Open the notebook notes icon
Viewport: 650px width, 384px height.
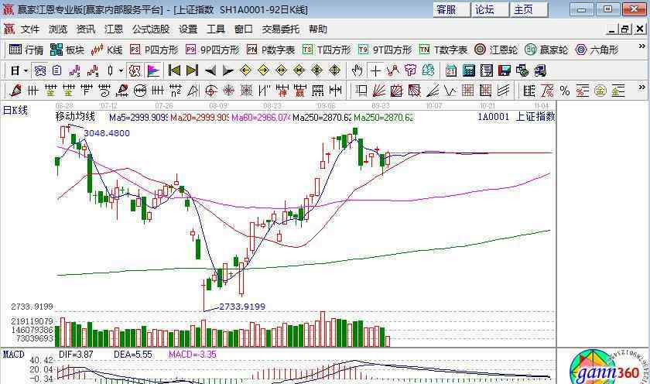coord(486,71)
